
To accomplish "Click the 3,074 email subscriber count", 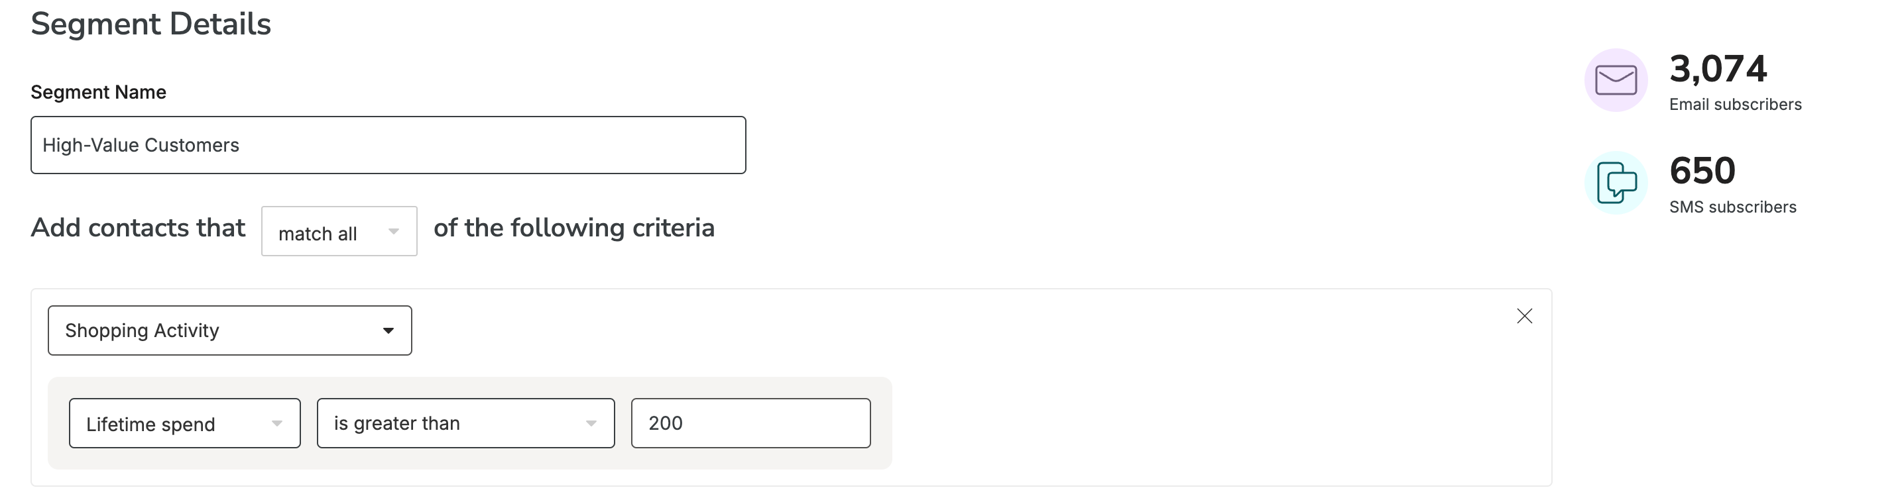I will 1718,69.
